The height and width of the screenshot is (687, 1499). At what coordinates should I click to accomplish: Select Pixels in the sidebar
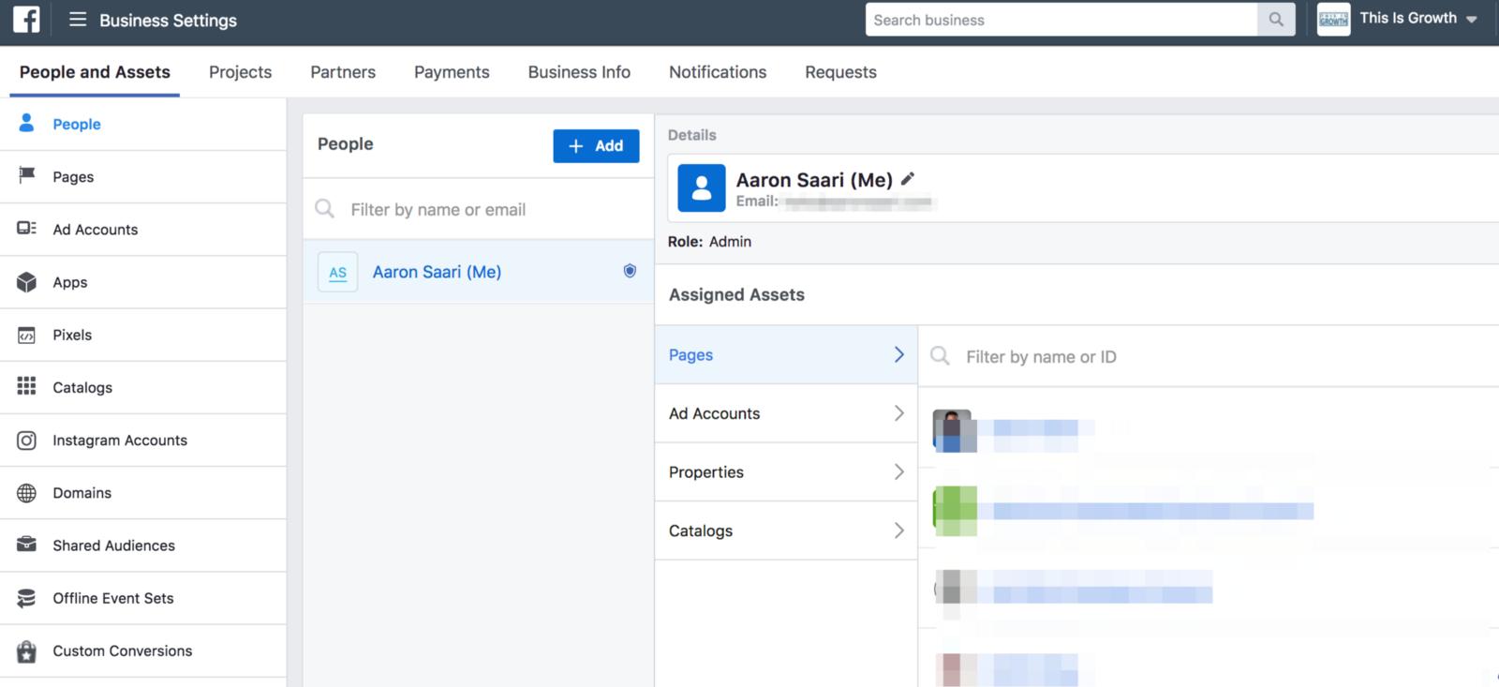click(143, 335)
